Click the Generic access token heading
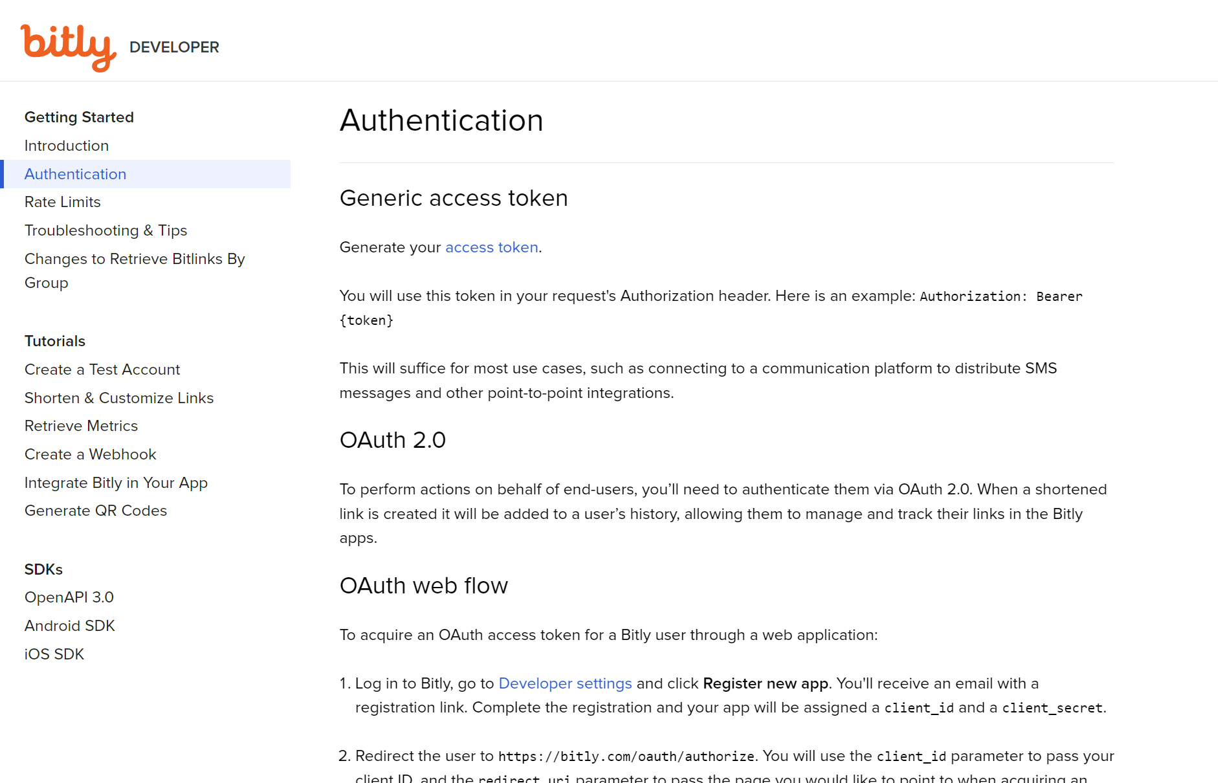This screenshot has height=783, width=1218. pos(454,198)
